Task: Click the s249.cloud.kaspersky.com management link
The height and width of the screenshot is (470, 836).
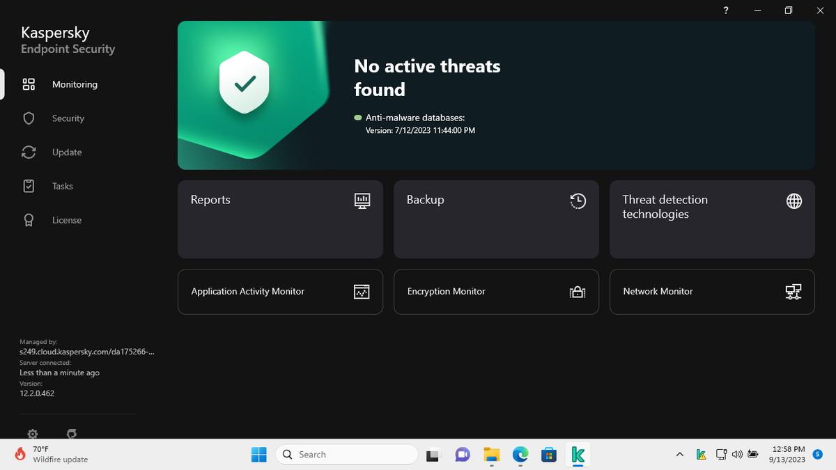Action: (x=87, y=352)
